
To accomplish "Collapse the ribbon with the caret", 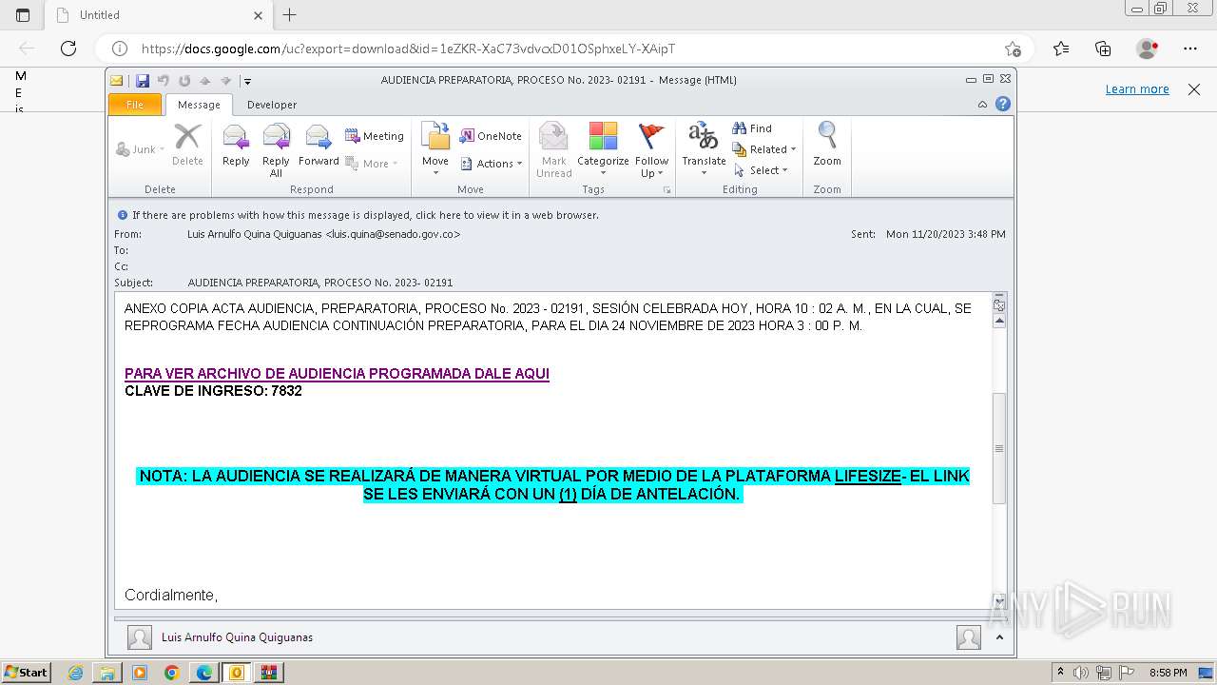I will [x=982, y=105].
